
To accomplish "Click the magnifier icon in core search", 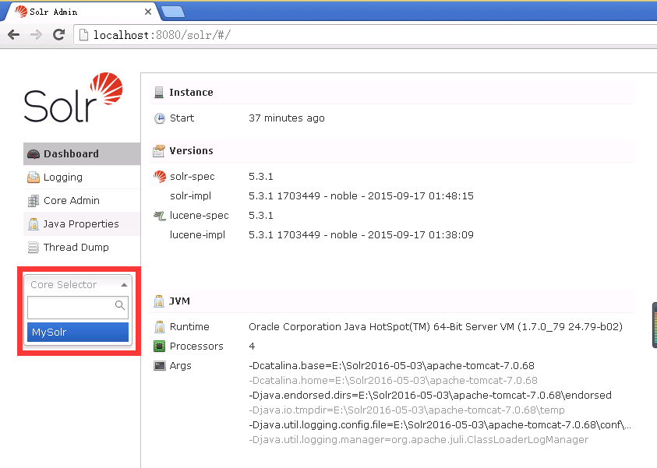I will pos(120,305).
